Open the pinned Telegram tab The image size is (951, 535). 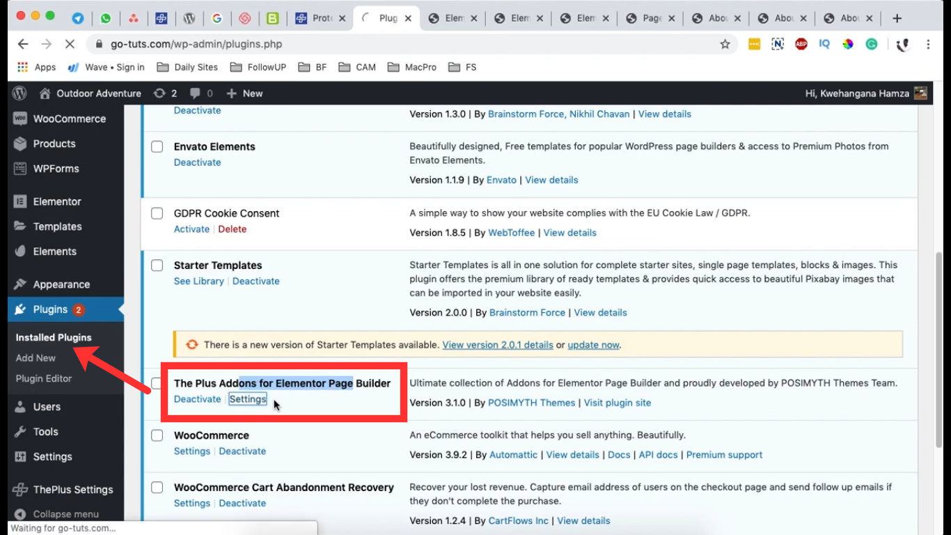(78, 18)
